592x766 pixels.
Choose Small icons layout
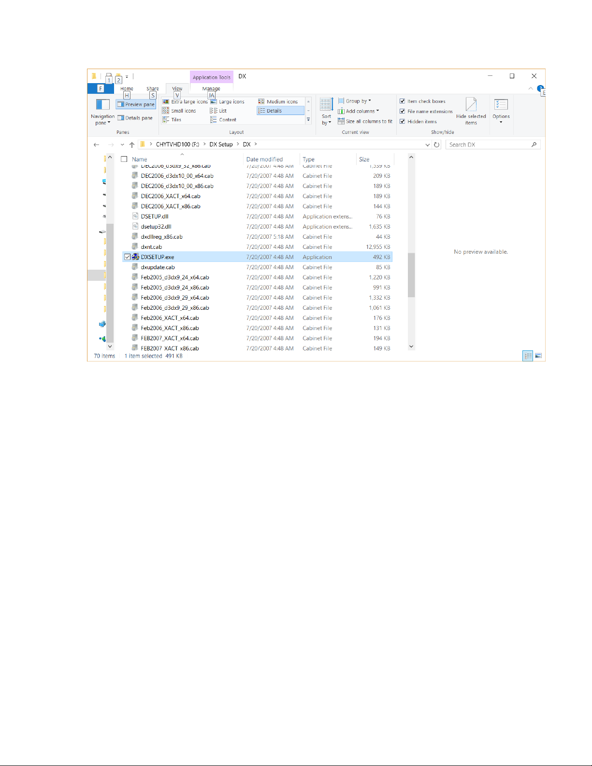point(179,111)
